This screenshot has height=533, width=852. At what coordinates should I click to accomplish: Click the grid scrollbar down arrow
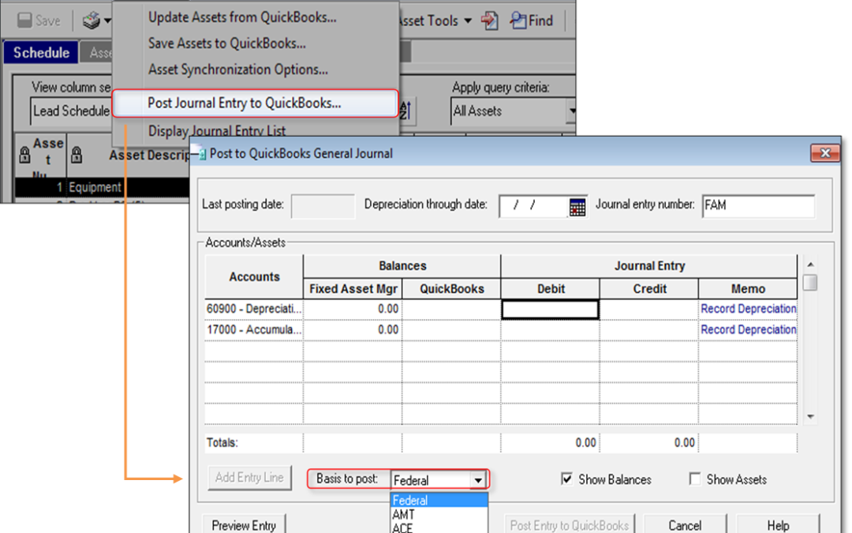pyautogui.click(x=810, y=417)
